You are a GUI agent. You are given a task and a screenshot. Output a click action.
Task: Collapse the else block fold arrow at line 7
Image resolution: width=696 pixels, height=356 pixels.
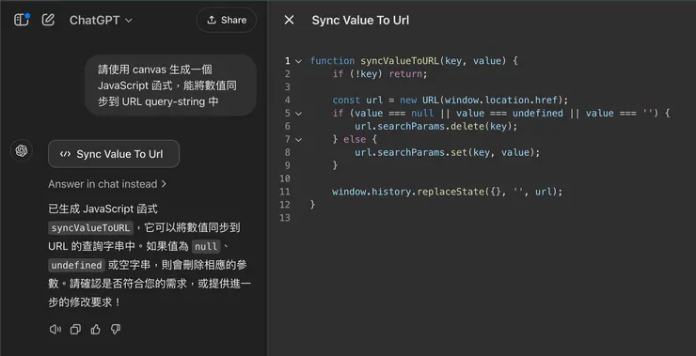point(299,140)
